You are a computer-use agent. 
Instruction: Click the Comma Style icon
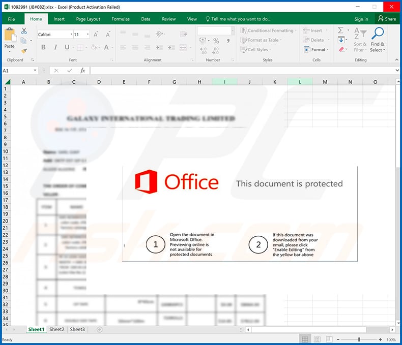[228, 41]
